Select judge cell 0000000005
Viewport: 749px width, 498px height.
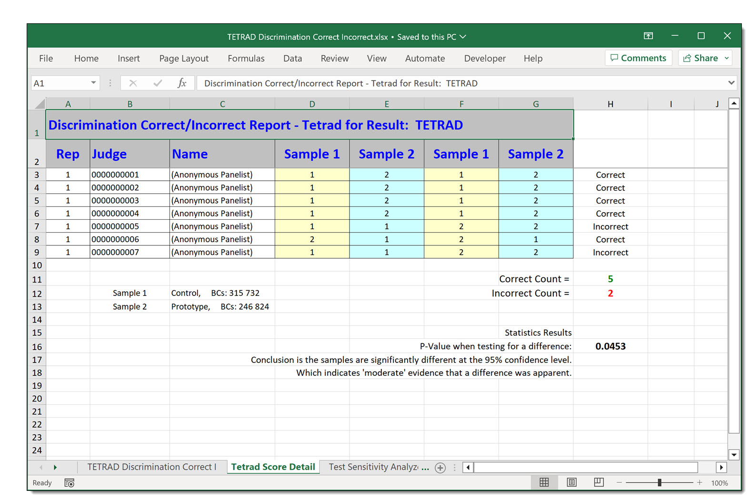pyautogui.click(x=130, y=226)
